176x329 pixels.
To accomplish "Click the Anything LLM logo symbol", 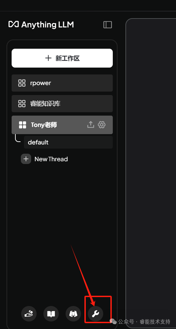I will pos(14,24).
